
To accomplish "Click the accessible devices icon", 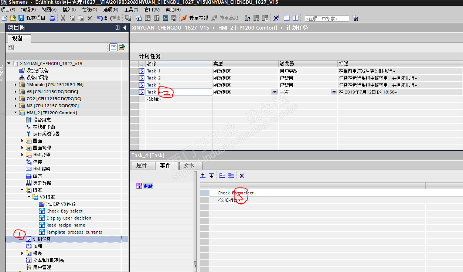I will [248, 18].
